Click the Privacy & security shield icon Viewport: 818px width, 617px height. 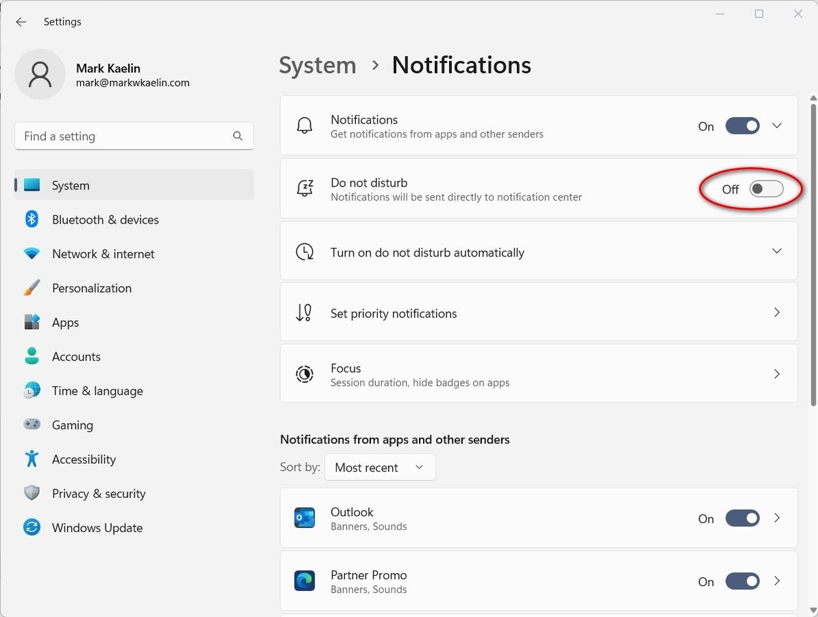point(32,493)
